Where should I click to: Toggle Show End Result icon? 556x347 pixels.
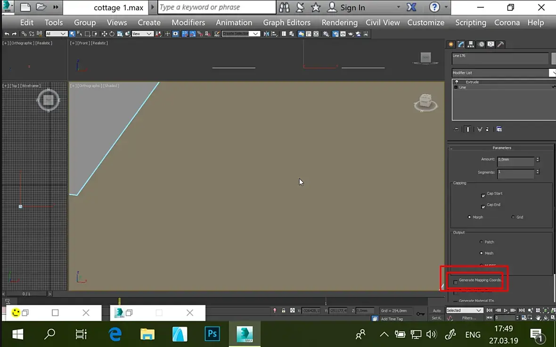[x=468, y=129]
